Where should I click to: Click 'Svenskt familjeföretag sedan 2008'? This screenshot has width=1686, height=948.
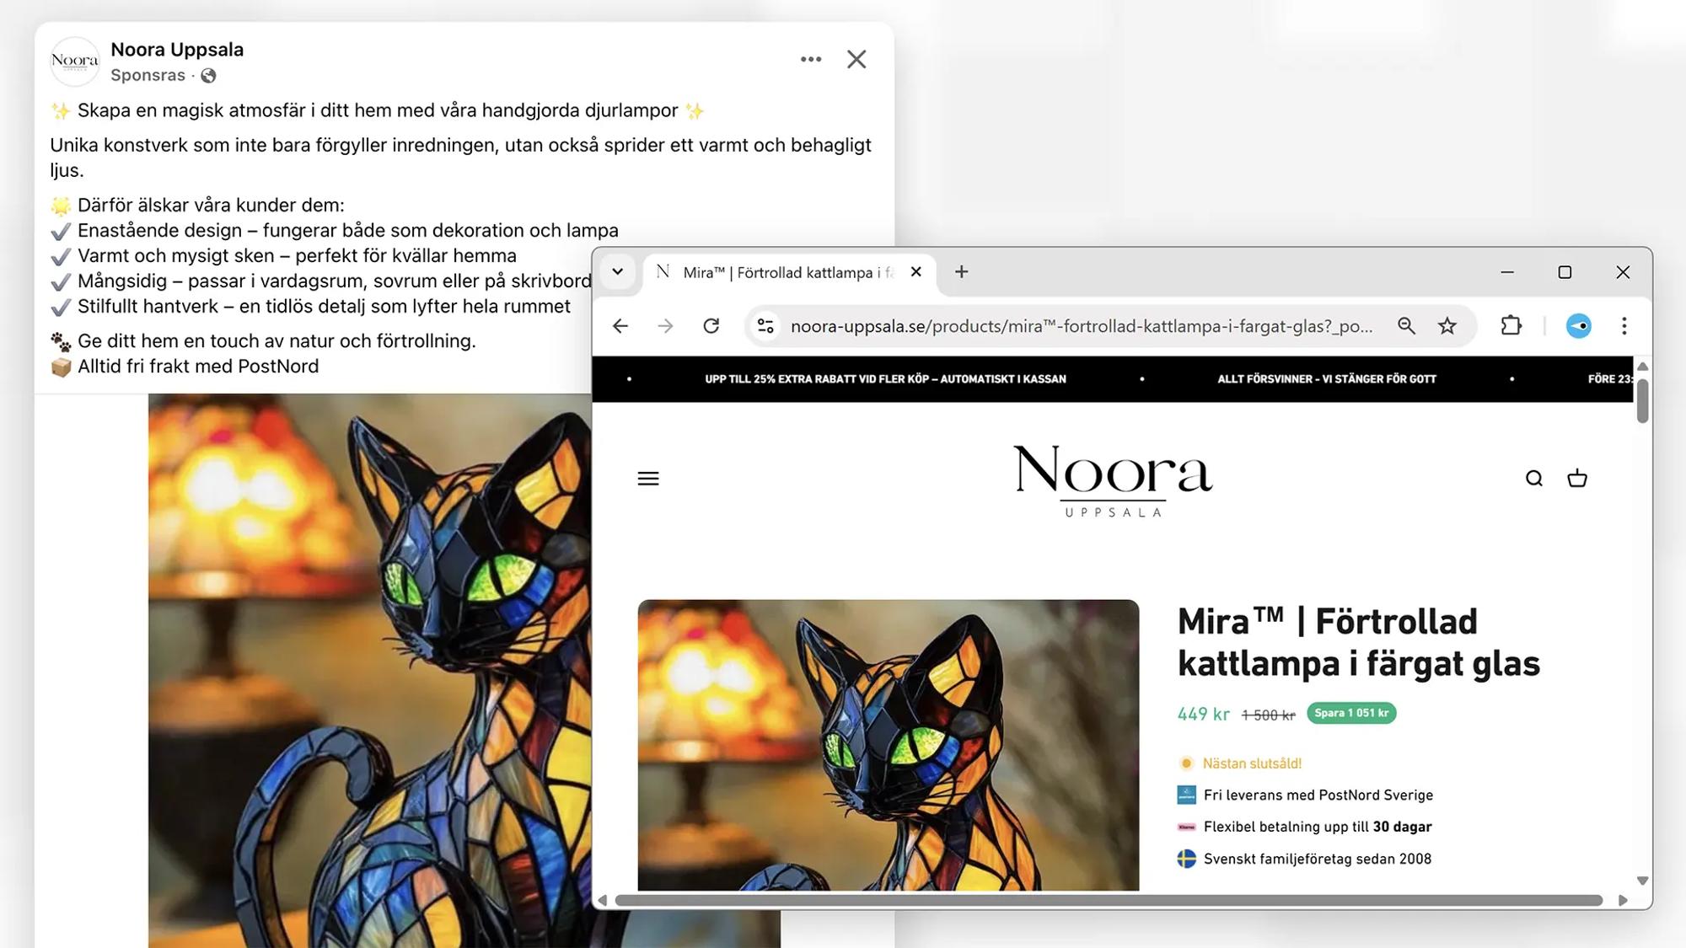coord(1318,859)
